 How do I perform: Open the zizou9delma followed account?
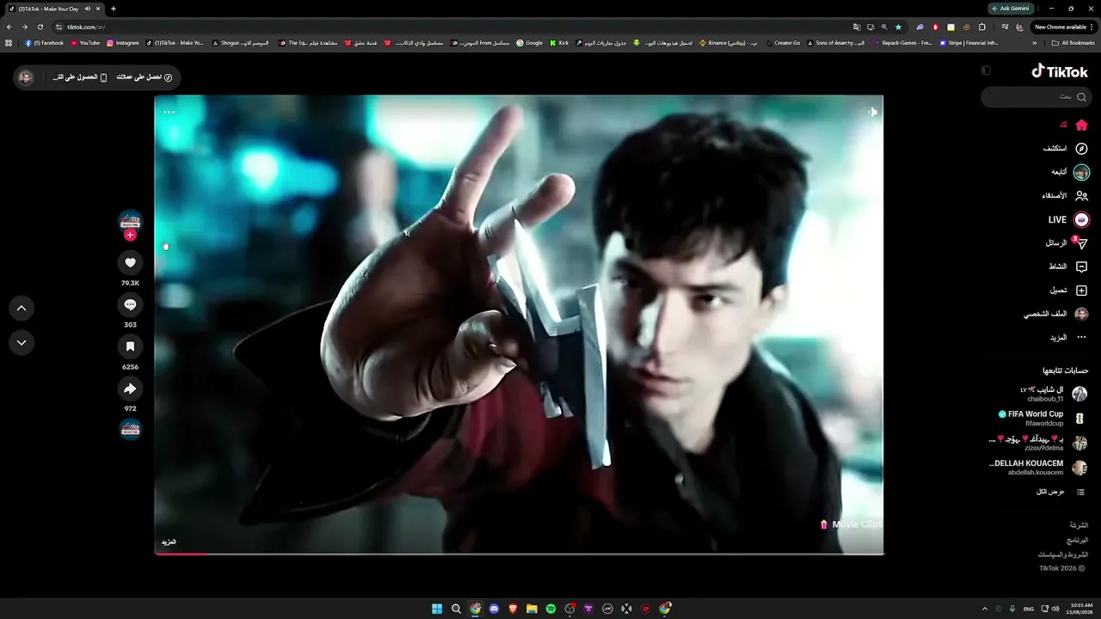click(1038, 444)
